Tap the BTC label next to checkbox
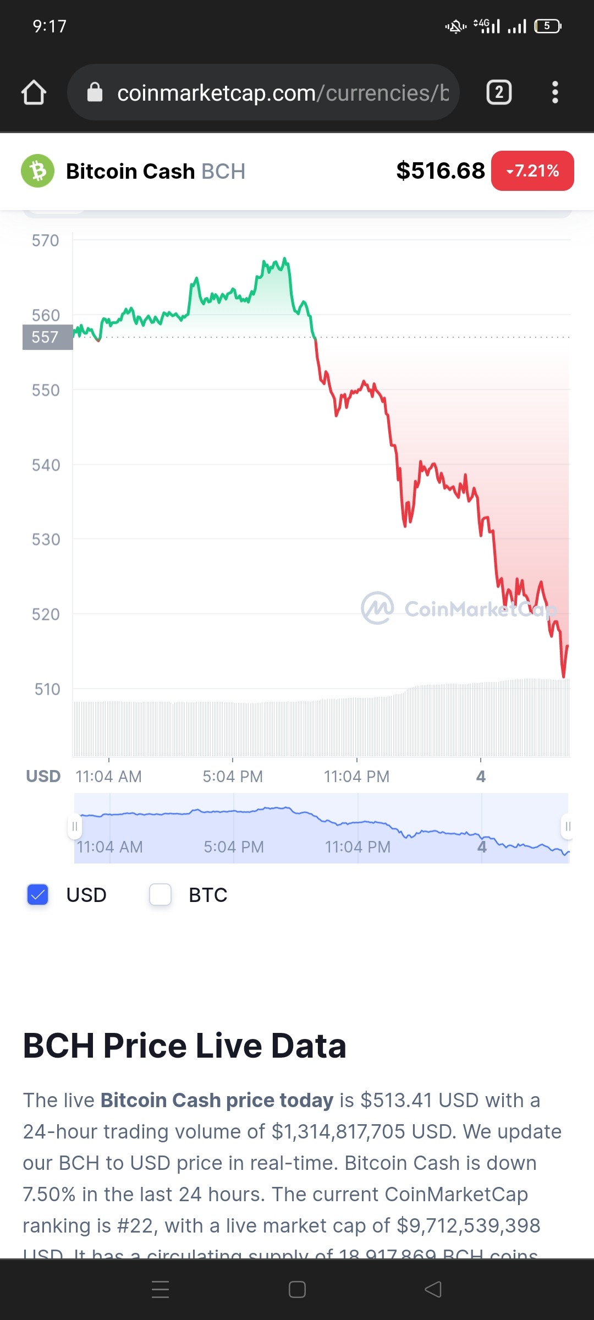Screen dimensions: 594x1320 tap(208, 895)
